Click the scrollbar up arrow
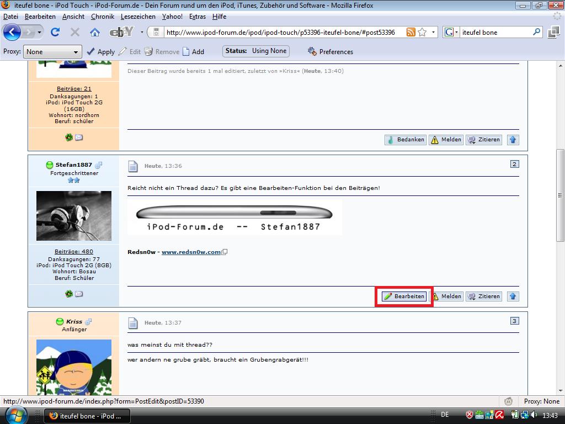 560,66
